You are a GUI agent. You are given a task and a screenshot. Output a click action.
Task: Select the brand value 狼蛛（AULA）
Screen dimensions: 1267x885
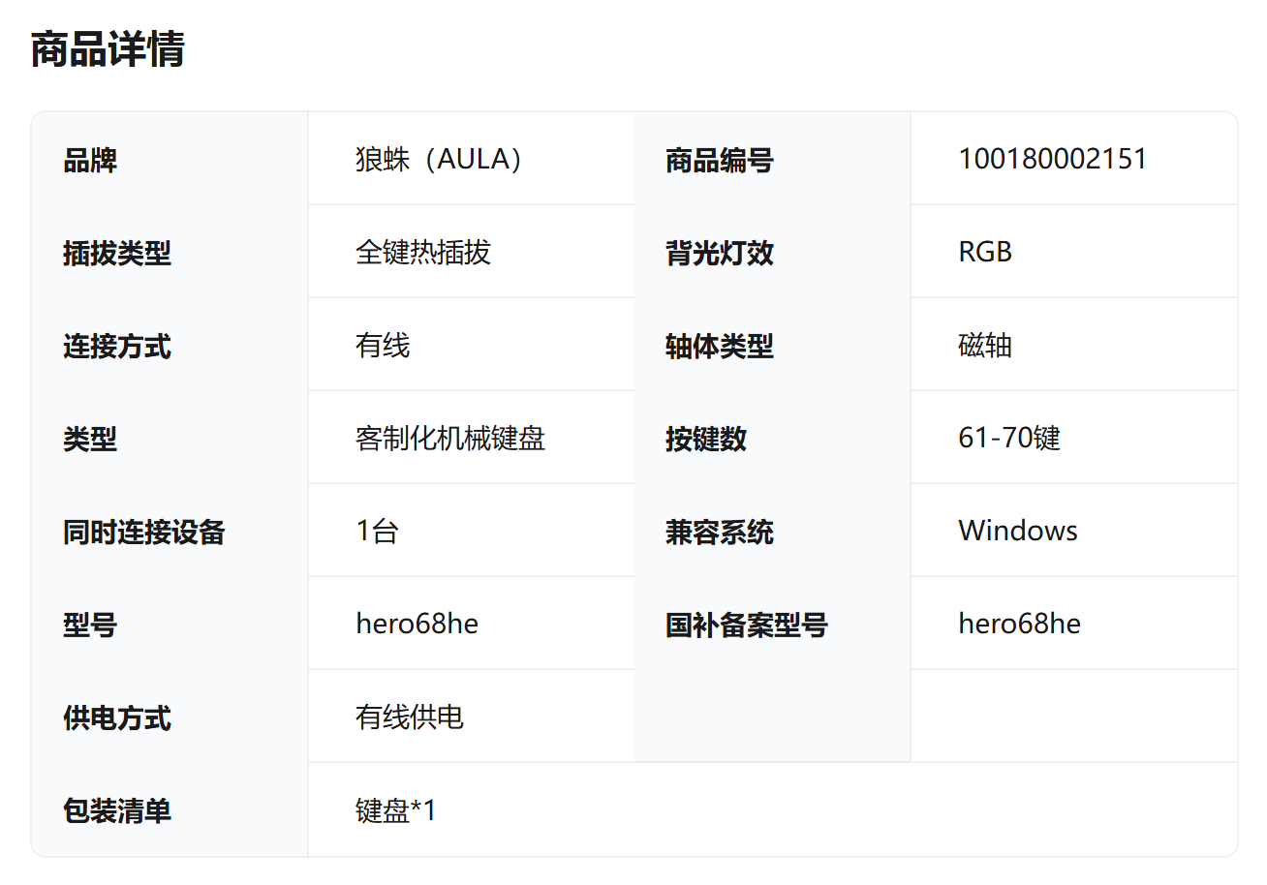pyautogui.click(x=439, y=159)
